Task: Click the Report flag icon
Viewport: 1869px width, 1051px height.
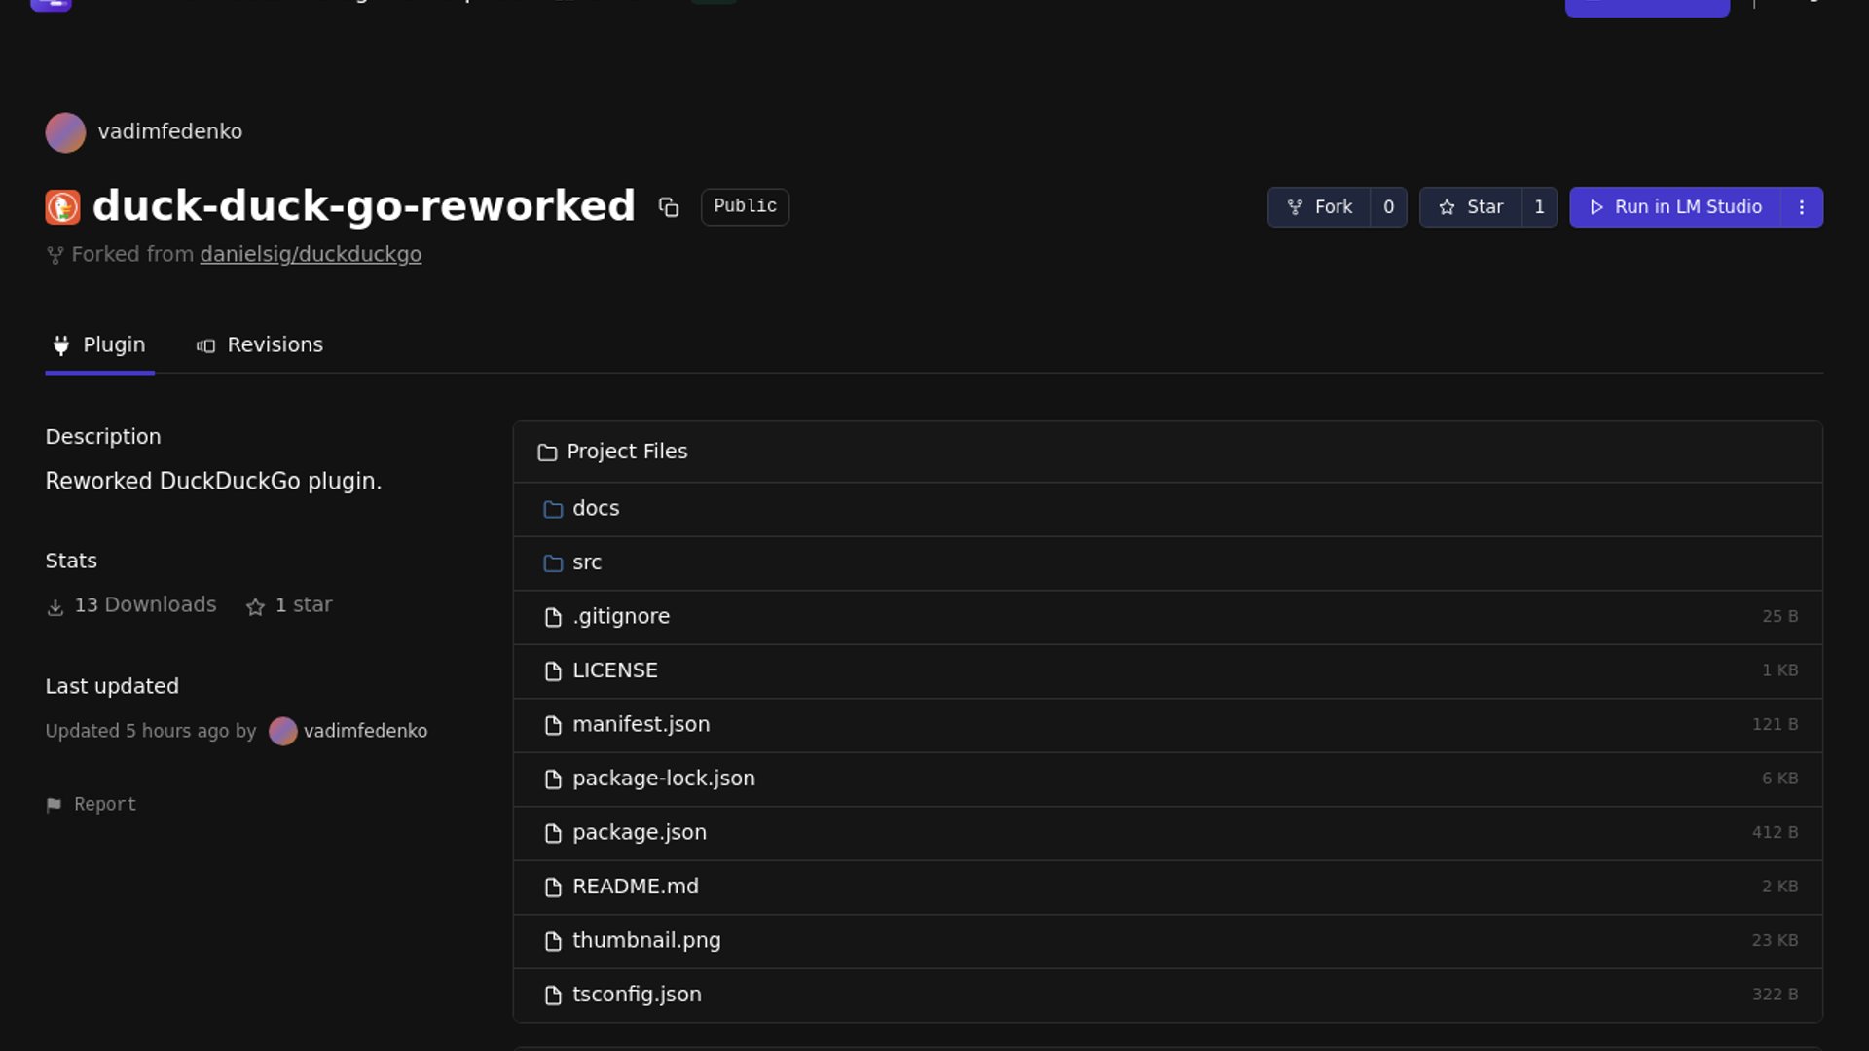Action: (54, 805)
